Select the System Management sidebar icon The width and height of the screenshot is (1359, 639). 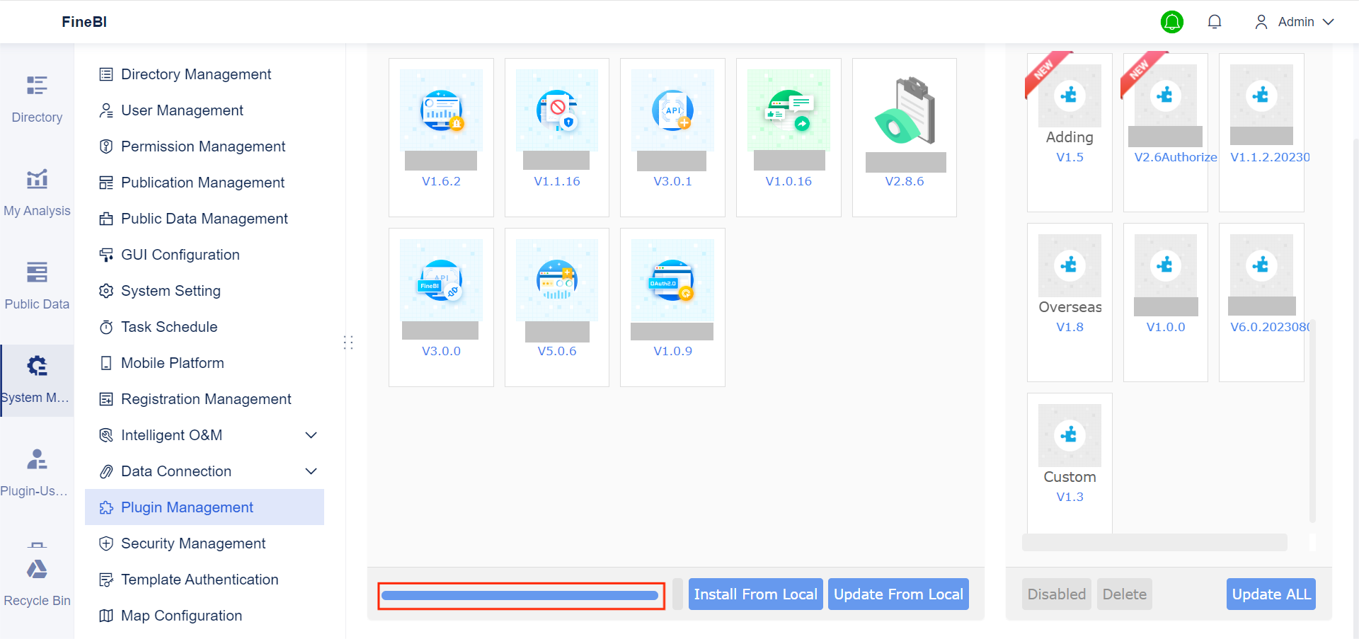point(37,379)
